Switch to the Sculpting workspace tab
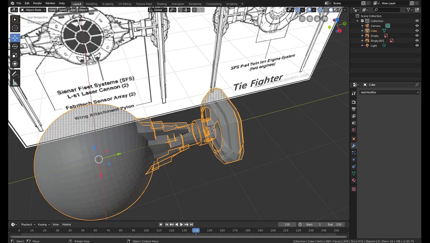The height and width of the screenshot is (243, 430). (108, 4)
